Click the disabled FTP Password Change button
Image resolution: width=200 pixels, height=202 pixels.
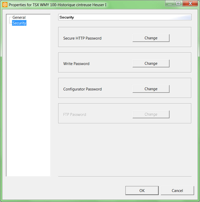[151, 114]
